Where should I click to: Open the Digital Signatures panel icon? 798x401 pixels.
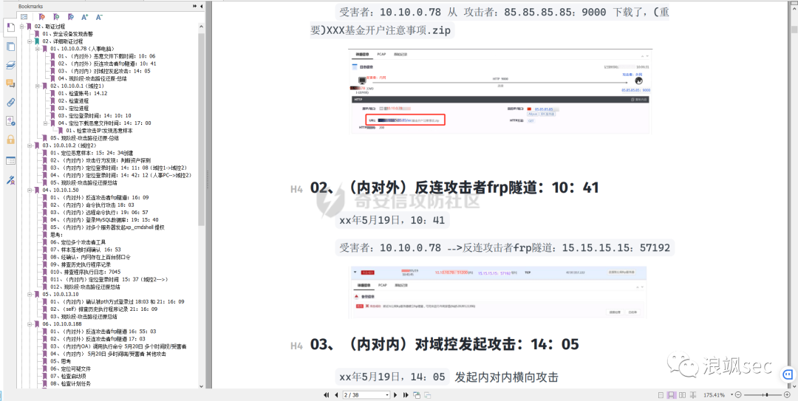[10, 120]
